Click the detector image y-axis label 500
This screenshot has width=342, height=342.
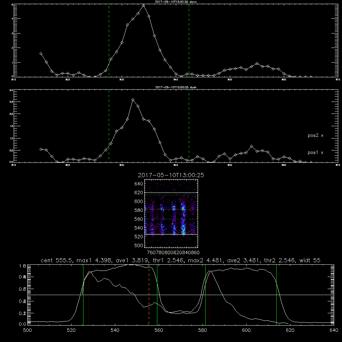click(139, 246)
